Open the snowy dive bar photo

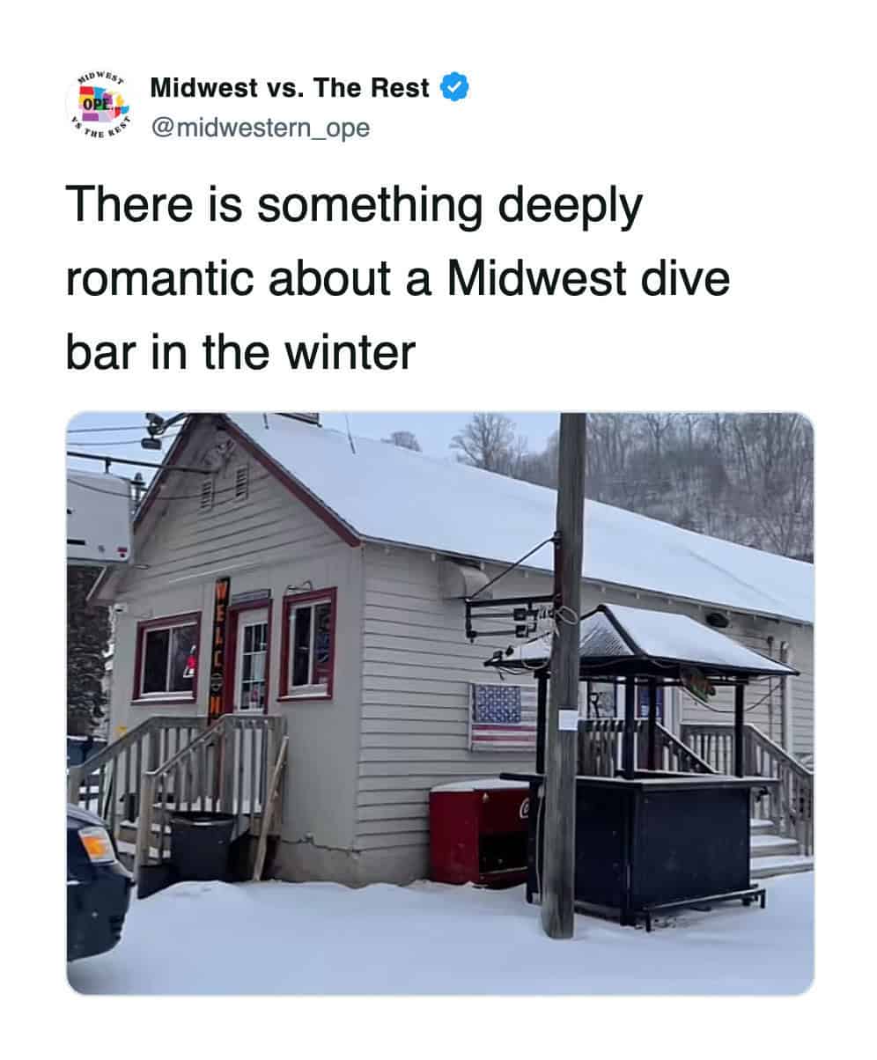pos(440,703)
